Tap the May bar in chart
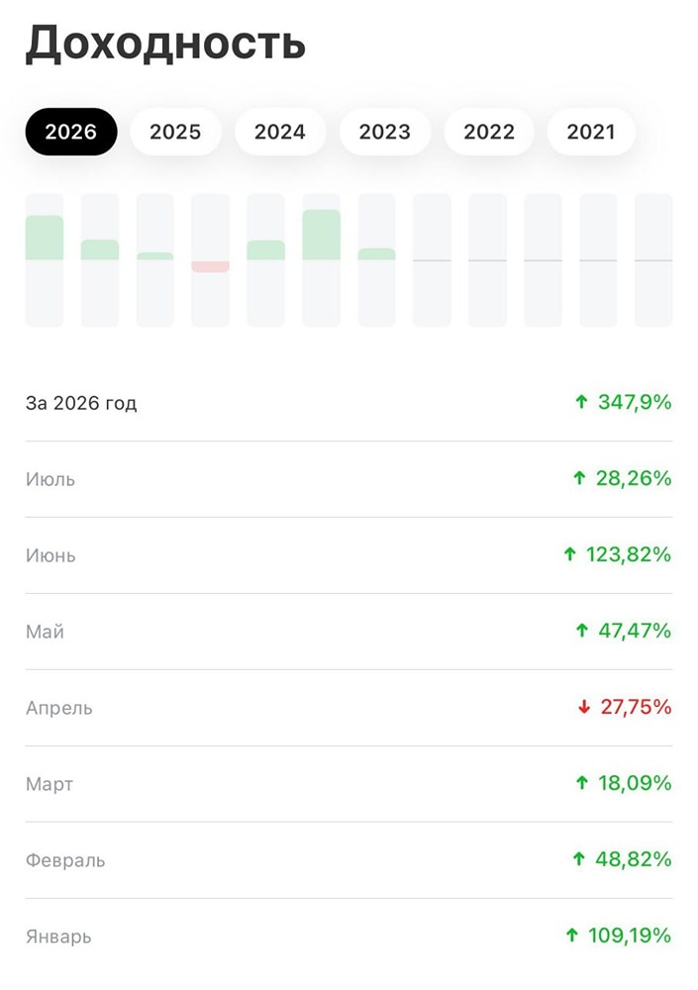The width and height of the screenshot is (698, 990). click(x=266, y=250)
